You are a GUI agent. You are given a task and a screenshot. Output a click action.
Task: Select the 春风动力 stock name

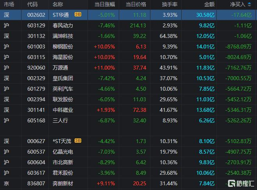(63, 25)
